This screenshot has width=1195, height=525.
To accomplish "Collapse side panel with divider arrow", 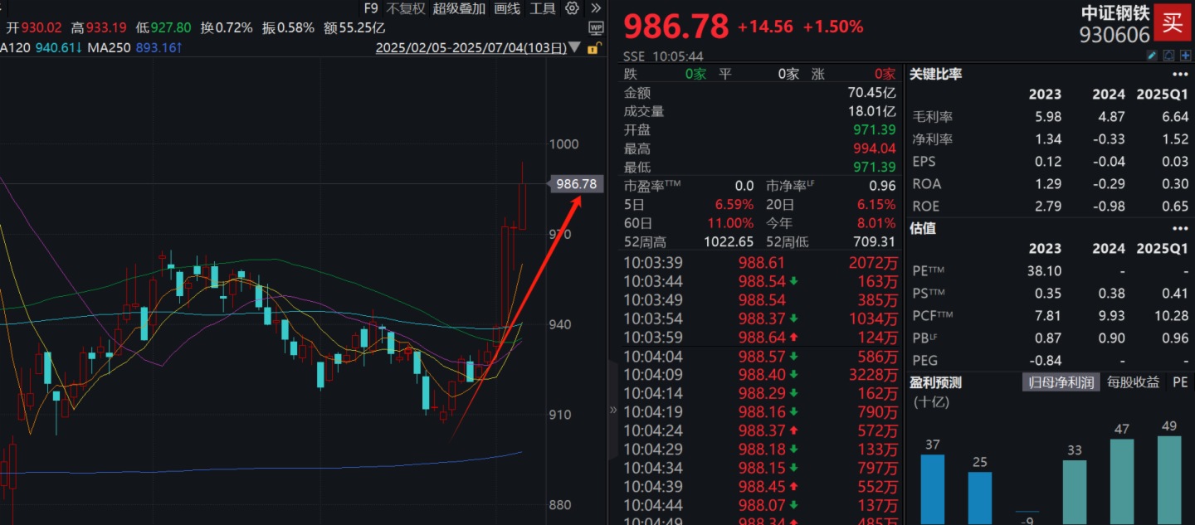I will pos(613,410).
